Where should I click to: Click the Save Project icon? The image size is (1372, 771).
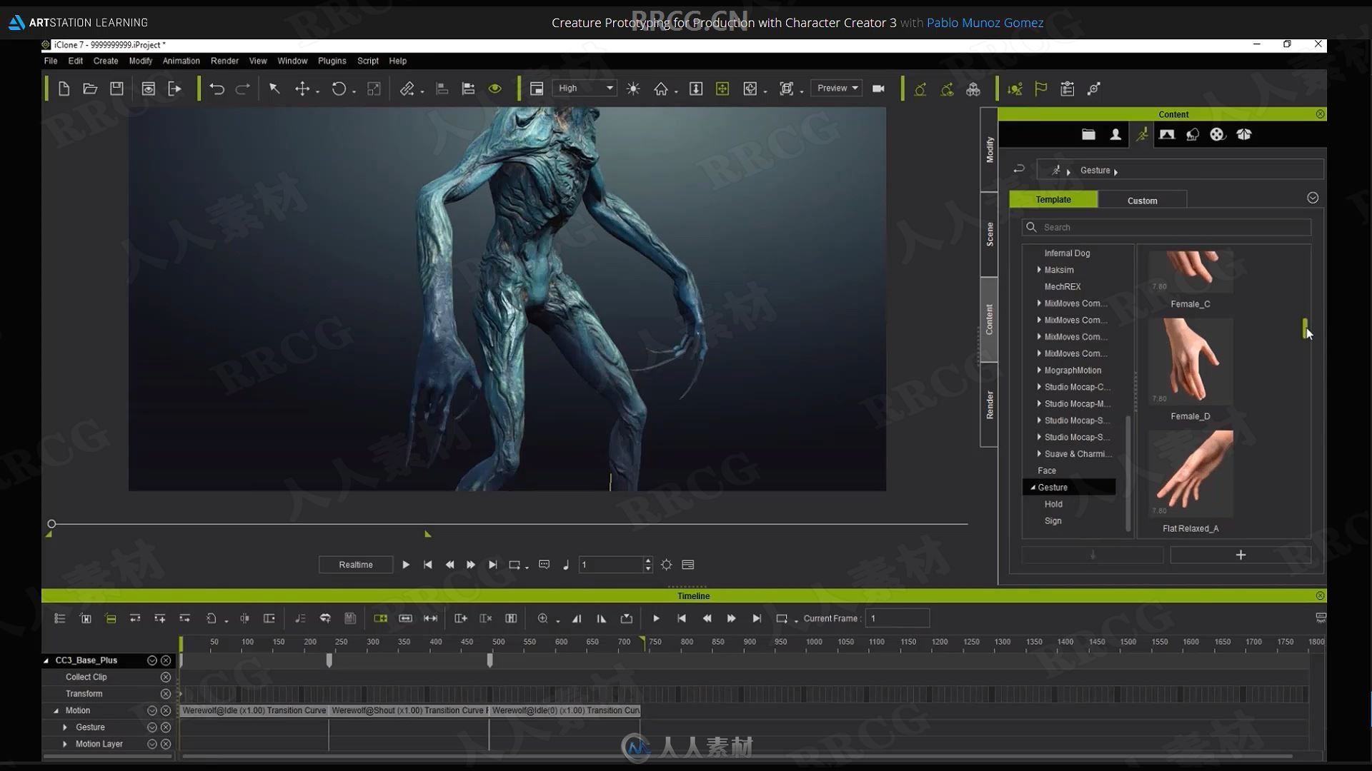coord(116,89)
